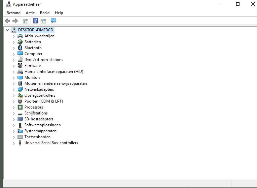Select the DESKTOP-43MFBCD tree label
This screenshot has width=257, height=188.
(x=36, y=30)
